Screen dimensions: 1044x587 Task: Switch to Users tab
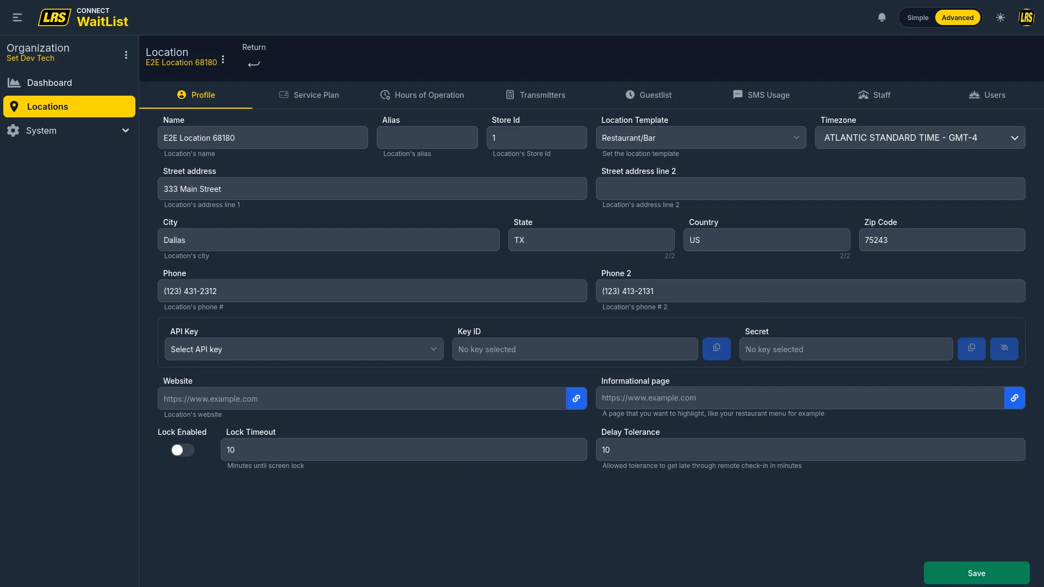point(987,95)
